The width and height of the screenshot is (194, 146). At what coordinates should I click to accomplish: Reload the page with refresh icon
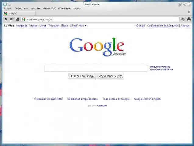(x=183, y=19)
